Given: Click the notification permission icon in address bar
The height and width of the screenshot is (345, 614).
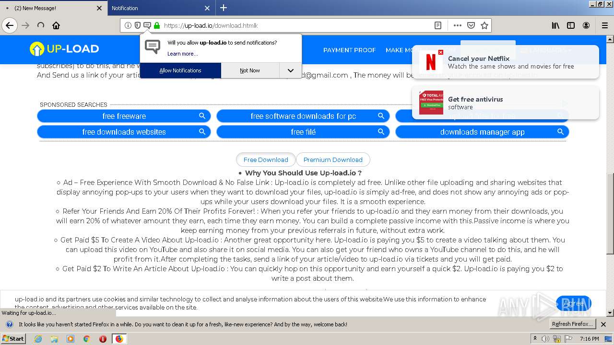Looking at the screenshot, I should [x=147, y=25].
